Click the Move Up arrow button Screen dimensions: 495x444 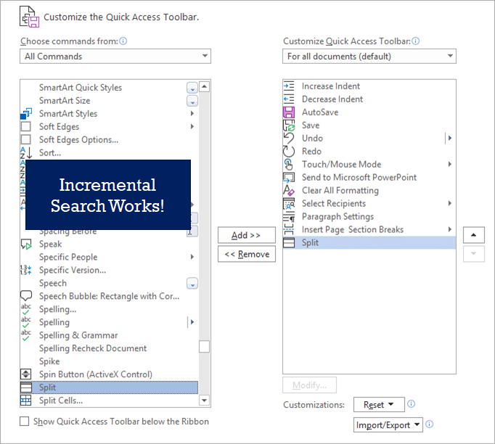coord(473,235)
